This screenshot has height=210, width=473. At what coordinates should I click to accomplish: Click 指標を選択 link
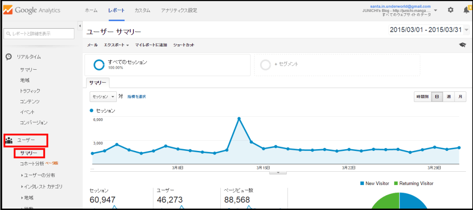click(137, 97)
